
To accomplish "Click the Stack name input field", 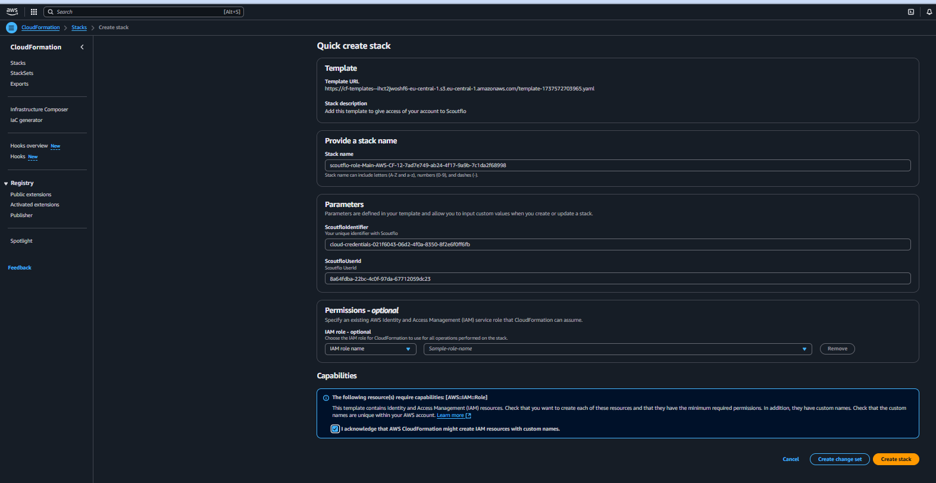I will pos(617,165).
